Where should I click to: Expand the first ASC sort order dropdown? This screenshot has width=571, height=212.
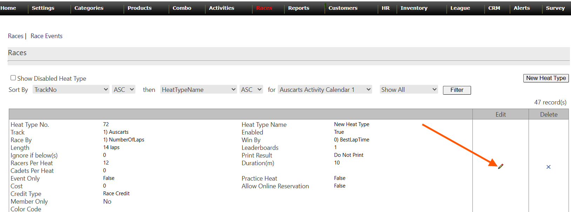point(124,90)
